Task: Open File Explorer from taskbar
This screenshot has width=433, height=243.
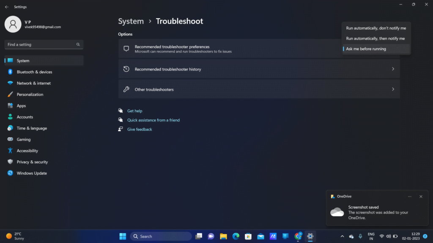Action: (x=223, y=236)
